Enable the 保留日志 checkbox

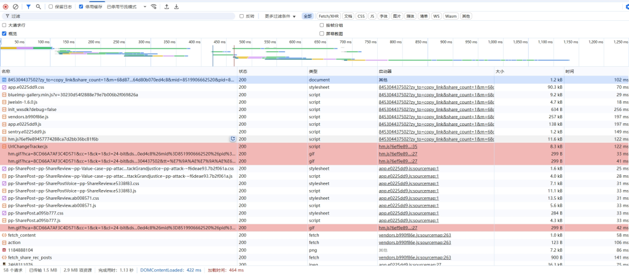[51, 7]
